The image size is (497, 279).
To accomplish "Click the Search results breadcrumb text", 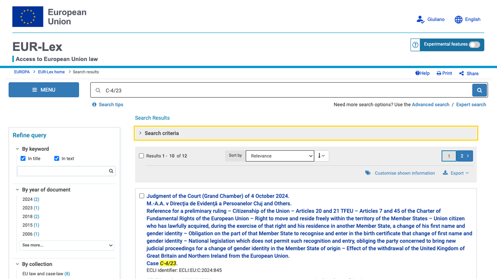I will click(x=86, y=72).
